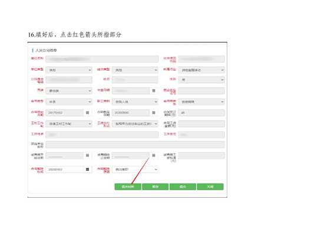Open the 合同解除原因 dropdown
The image size is (324, 229).
coord(135,170)
